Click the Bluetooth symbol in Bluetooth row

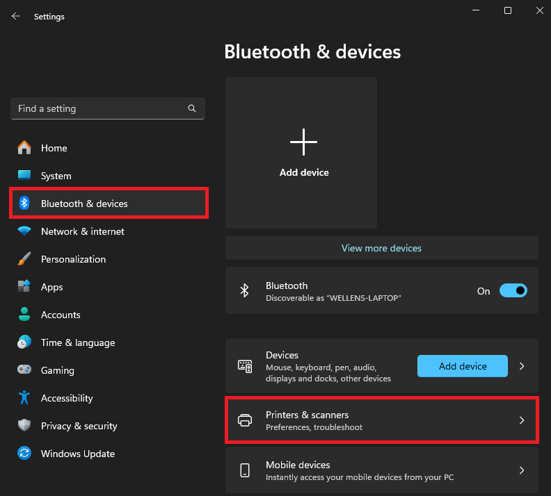point(245,290)
